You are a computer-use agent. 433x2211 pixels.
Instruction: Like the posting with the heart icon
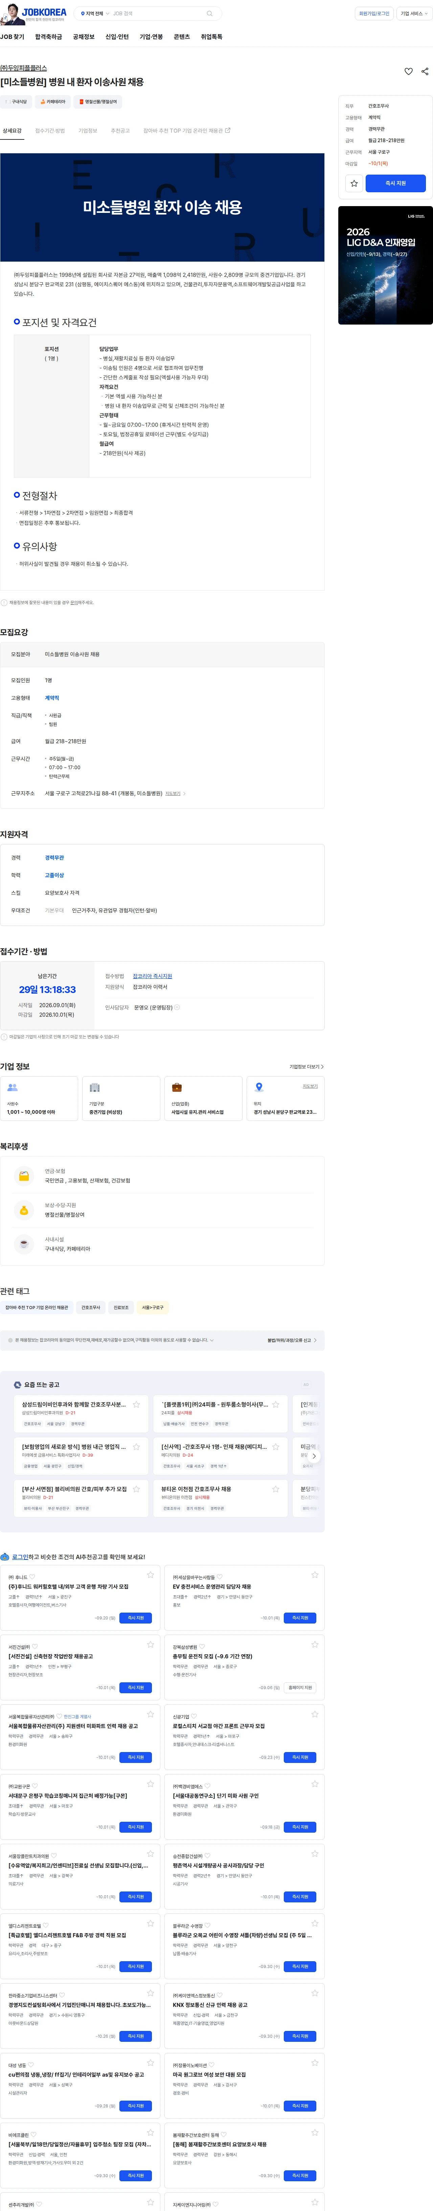pos(408,71)
